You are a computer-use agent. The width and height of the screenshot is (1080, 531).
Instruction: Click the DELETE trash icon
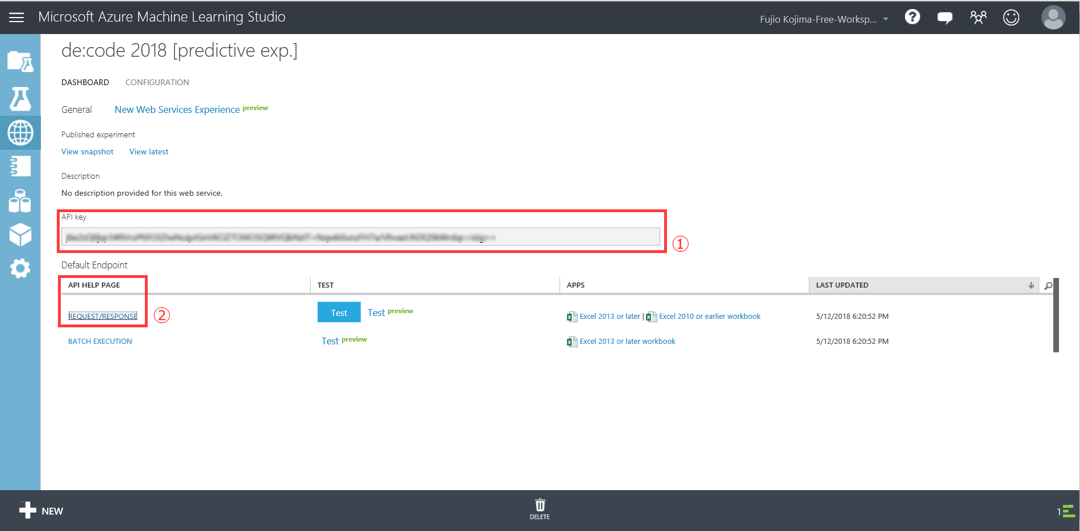point(540,509)
